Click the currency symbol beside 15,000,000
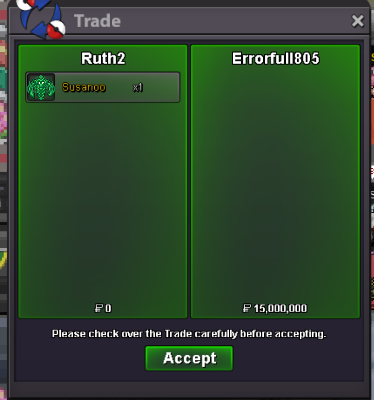 (247, 308)
